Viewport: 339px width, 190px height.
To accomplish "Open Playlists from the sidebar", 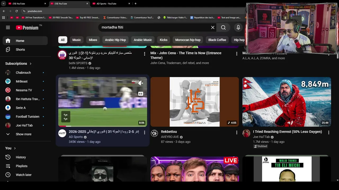I will 25,166.
